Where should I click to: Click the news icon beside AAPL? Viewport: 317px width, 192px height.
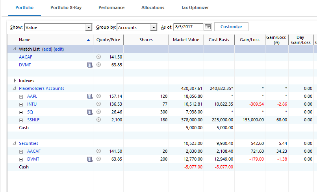click(x=89, y=96)
